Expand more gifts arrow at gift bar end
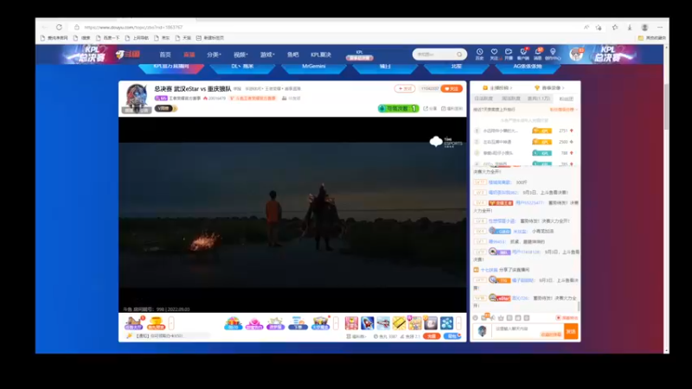Screen dimensions: 692x389 [x=459, y=323]
